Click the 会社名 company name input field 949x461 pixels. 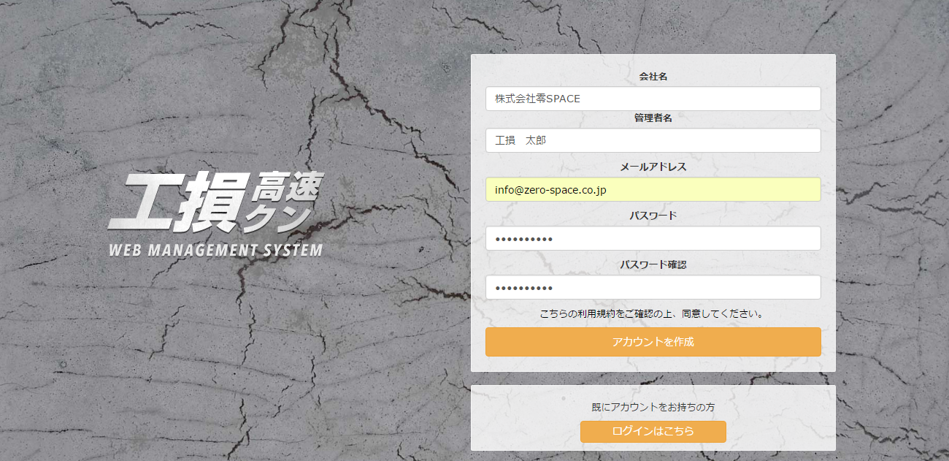point(653,99)
